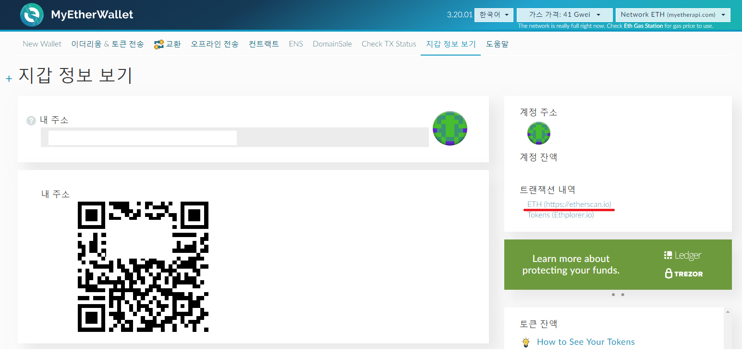Select the ENS tab
The width and height of the screenshot is (742, 352).
click(296, 44)
